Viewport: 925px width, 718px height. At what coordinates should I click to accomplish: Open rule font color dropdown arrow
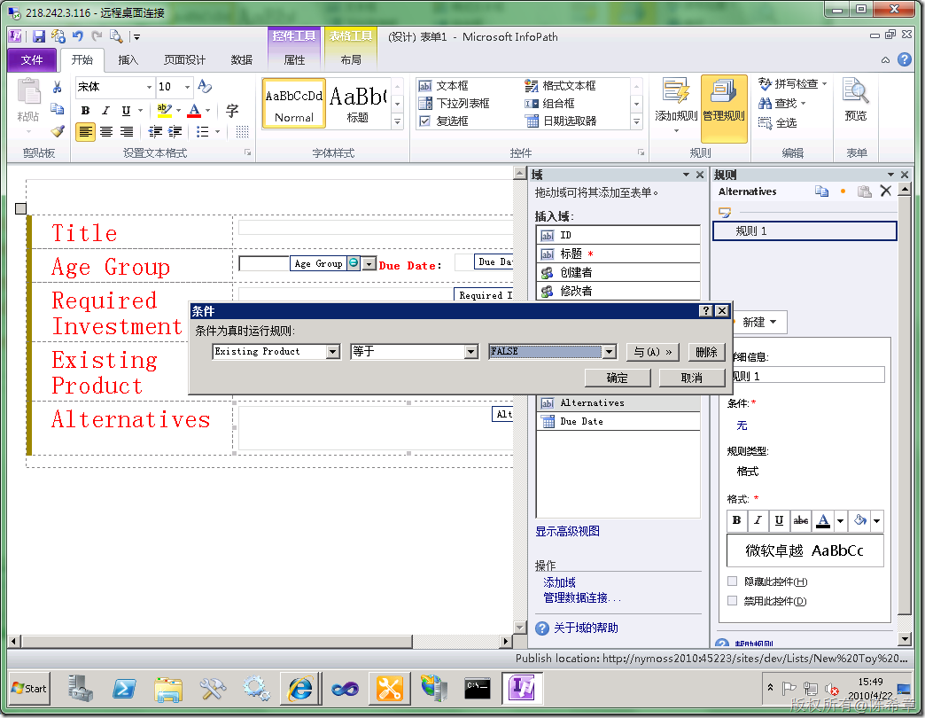click(840, 520)
